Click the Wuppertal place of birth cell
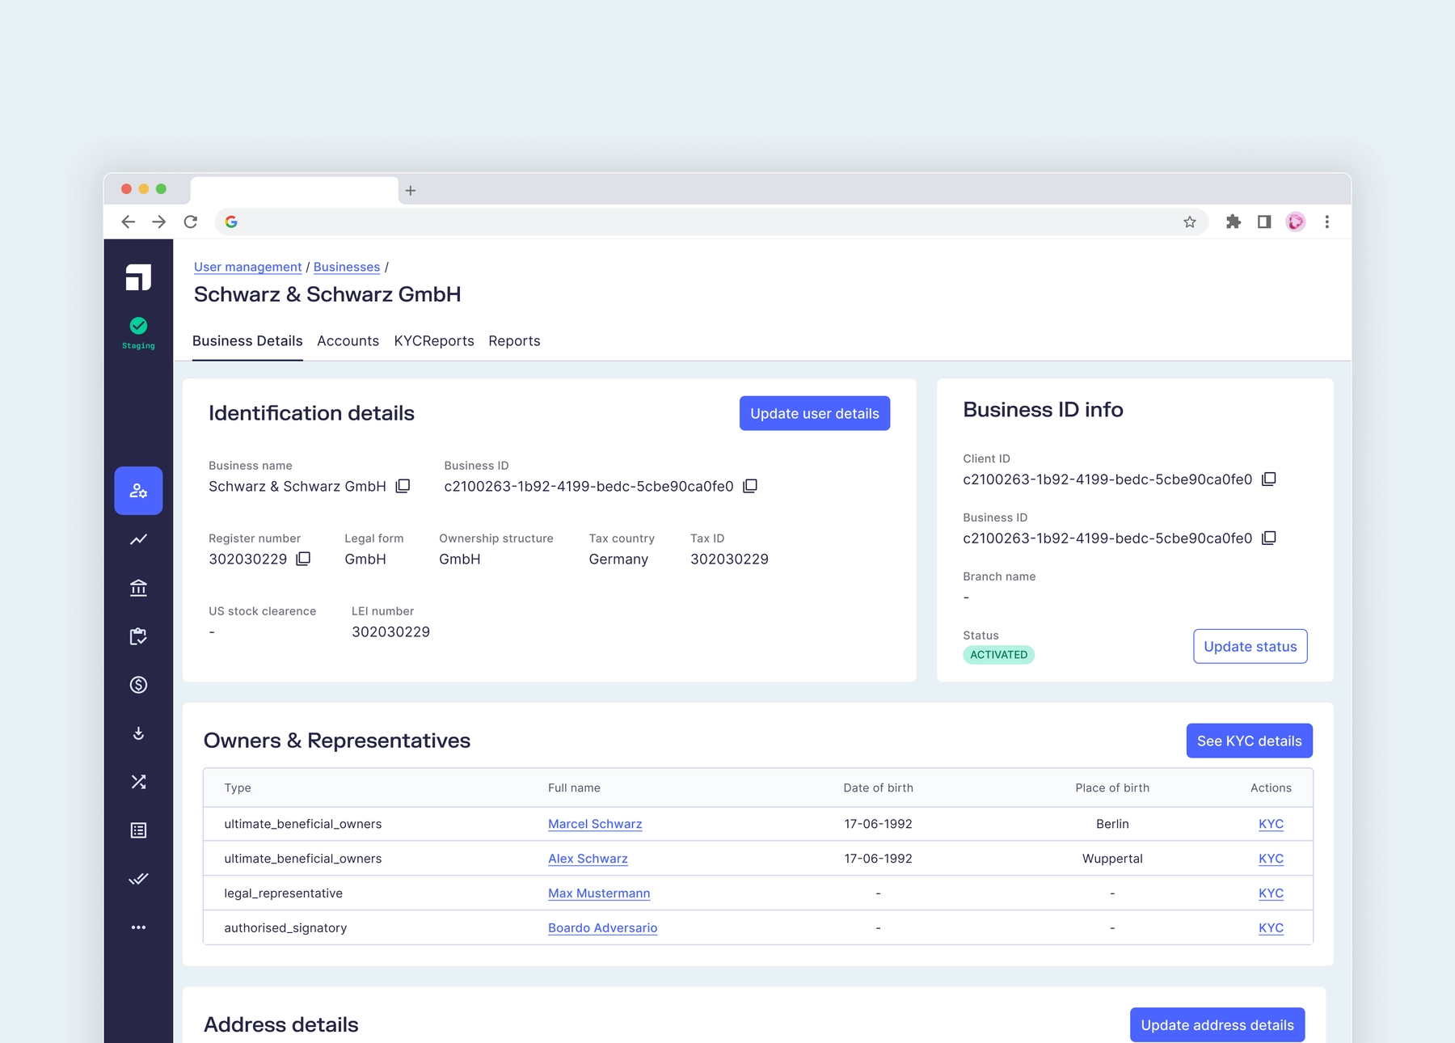The height and width of the screenshot is (1043, 1455). [x=1112, y=859]
